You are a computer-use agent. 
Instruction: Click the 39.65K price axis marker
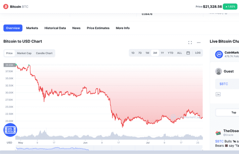click(9, 65)
